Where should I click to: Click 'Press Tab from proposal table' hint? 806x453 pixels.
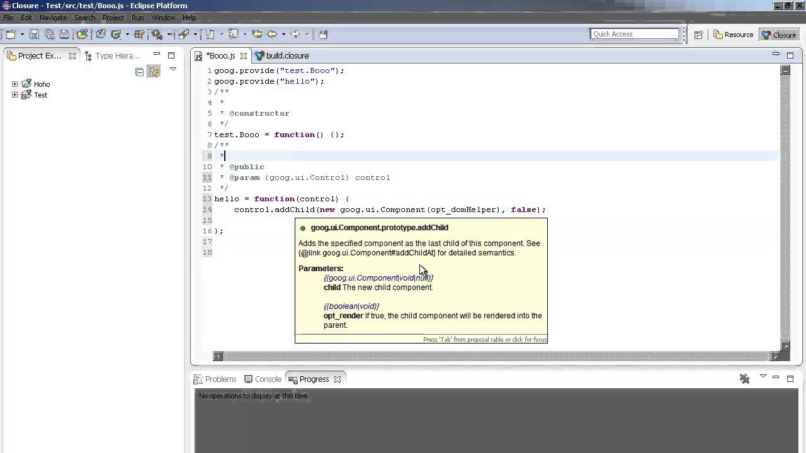485,340
